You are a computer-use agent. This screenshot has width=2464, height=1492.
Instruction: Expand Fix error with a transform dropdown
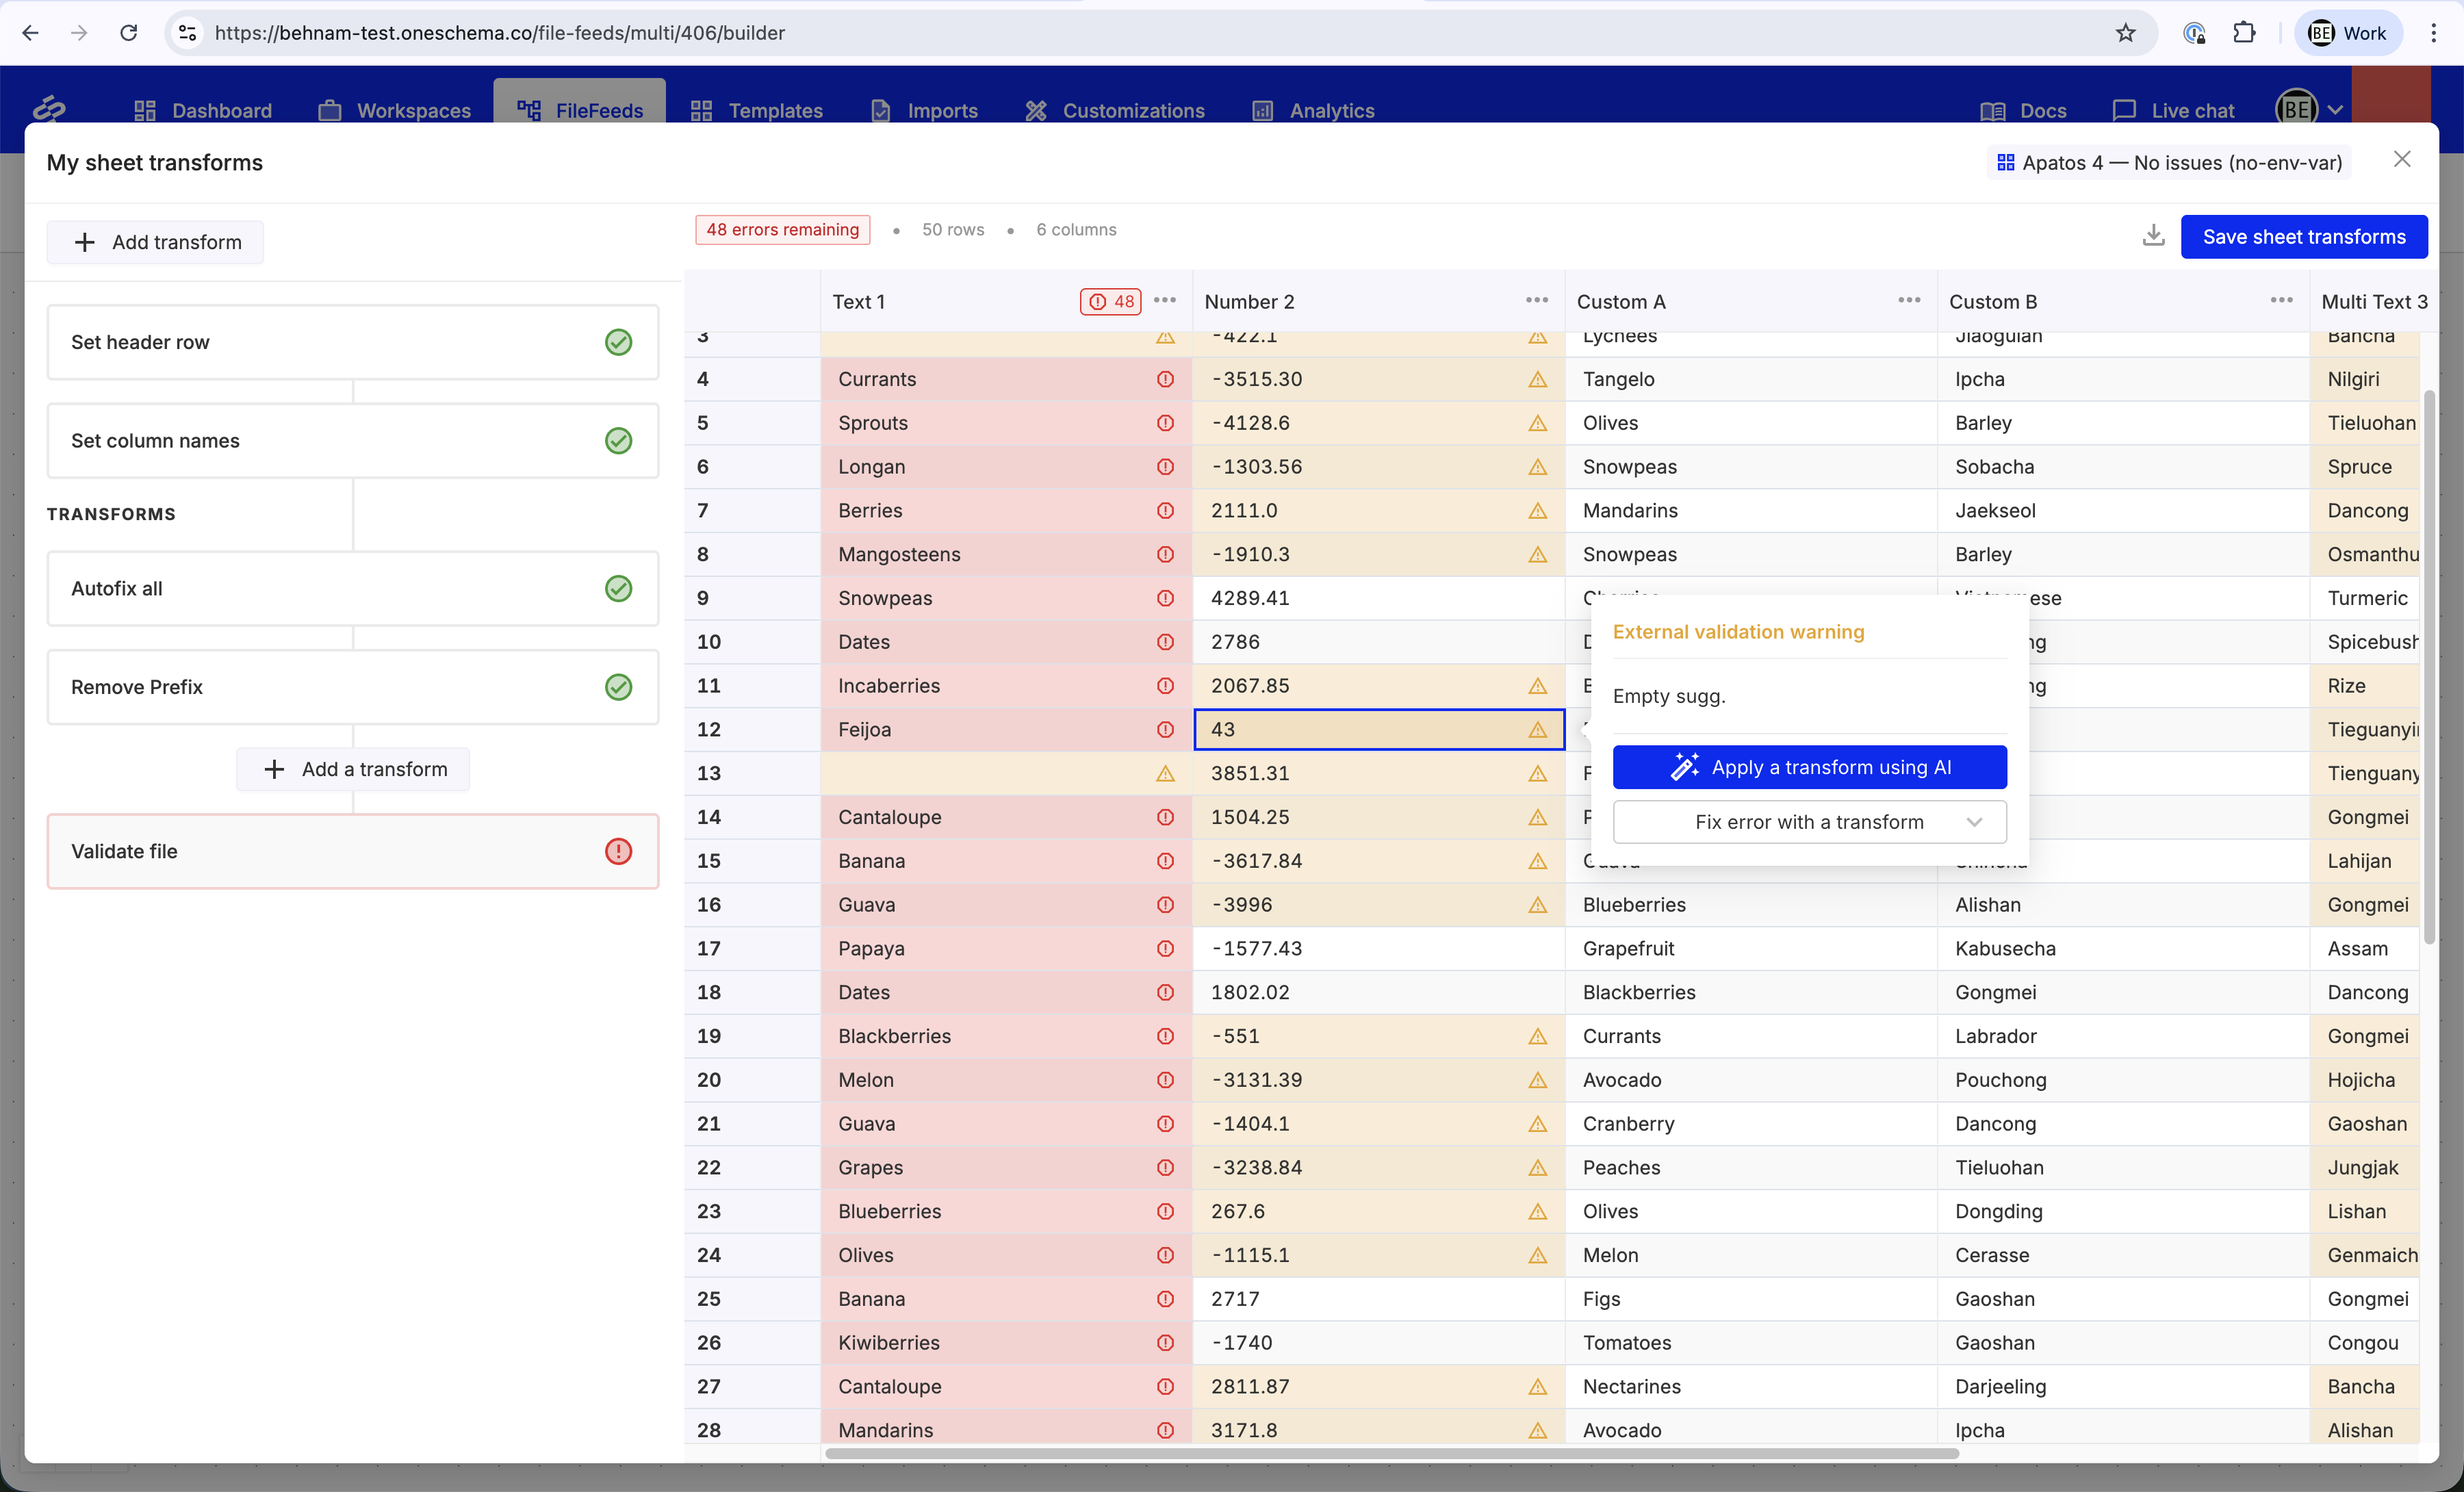coord(1809,822)
